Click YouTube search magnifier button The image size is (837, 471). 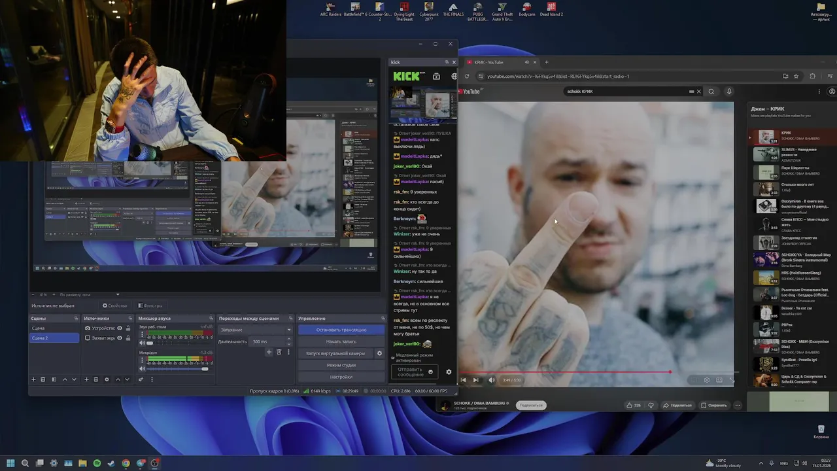711,92
